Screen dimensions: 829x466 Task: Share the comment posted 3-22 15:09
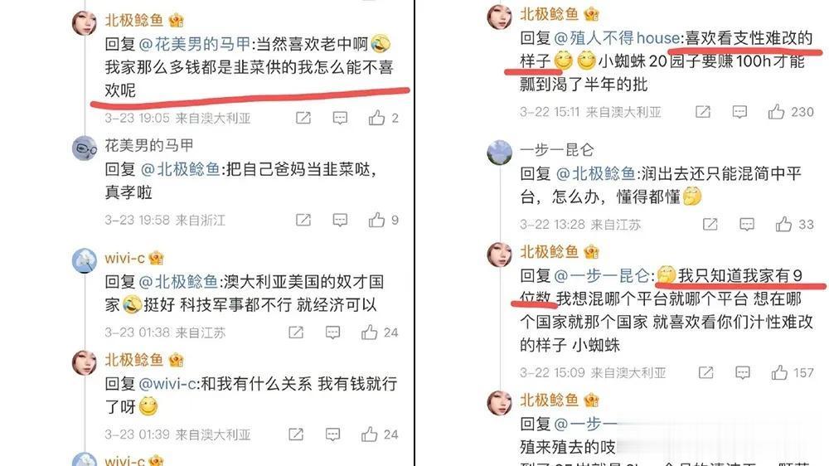point(705,372)
